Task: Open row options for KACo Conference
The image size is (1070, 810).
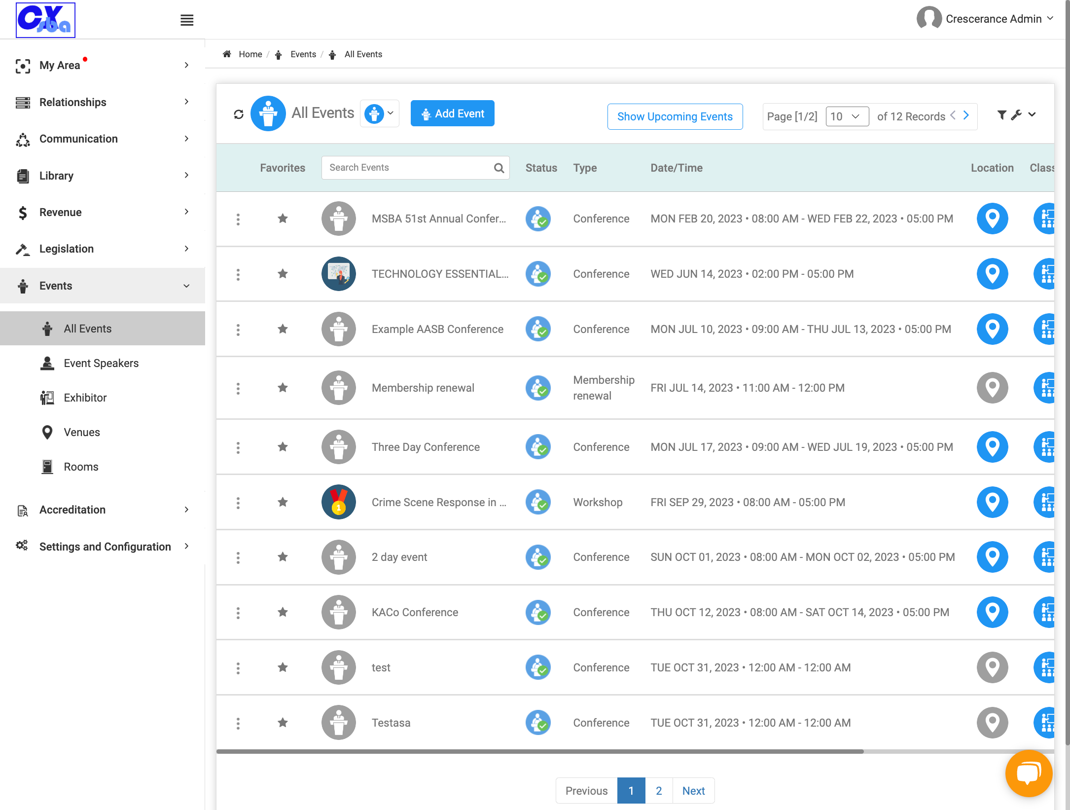Action: [238, 613]
